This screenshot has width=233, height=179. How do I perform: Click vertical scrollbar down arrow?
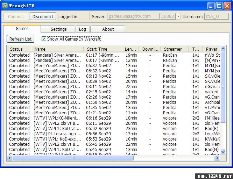point(223,152)
